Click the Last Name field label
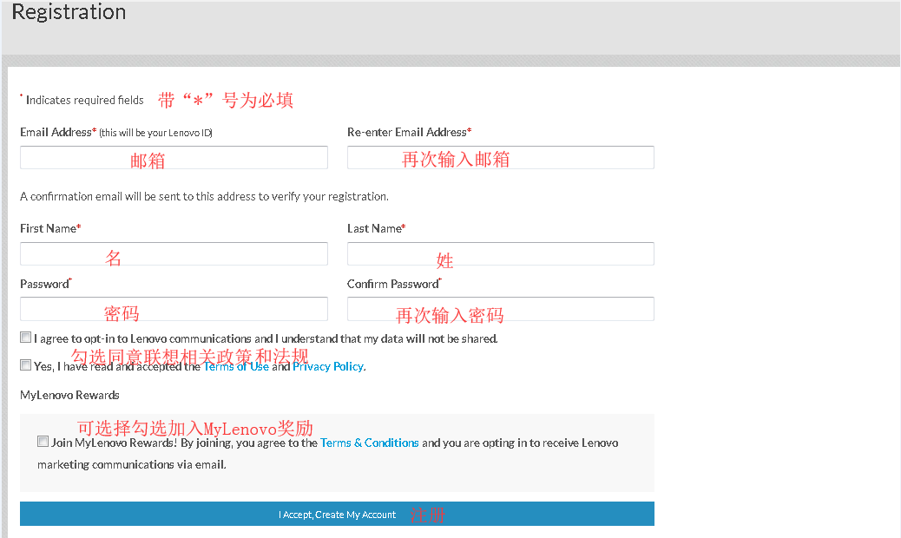901x538 pixels. (x=377, y=228)
